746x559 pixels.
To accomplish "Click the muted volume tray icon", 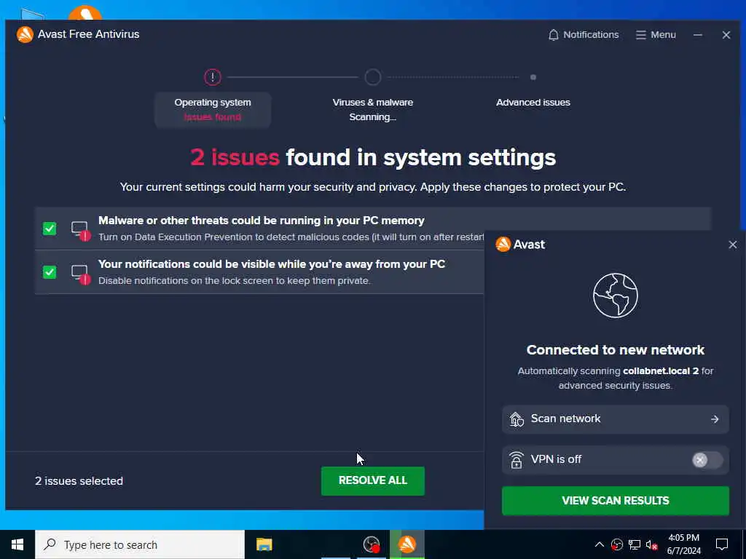I will click(x=651, y=544).
